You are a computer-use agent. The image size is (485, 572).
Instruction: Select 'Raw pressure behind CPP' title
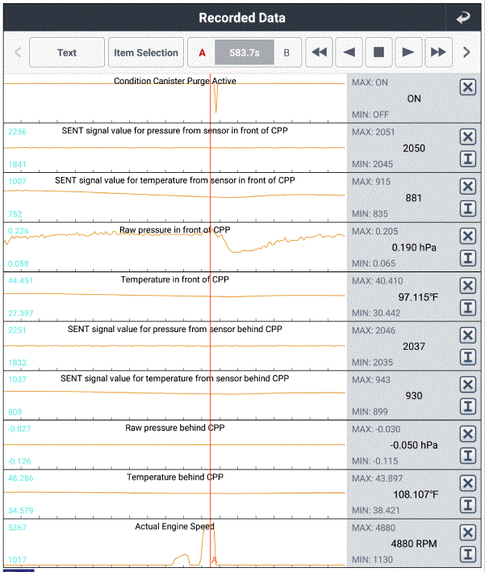[175, 427]
